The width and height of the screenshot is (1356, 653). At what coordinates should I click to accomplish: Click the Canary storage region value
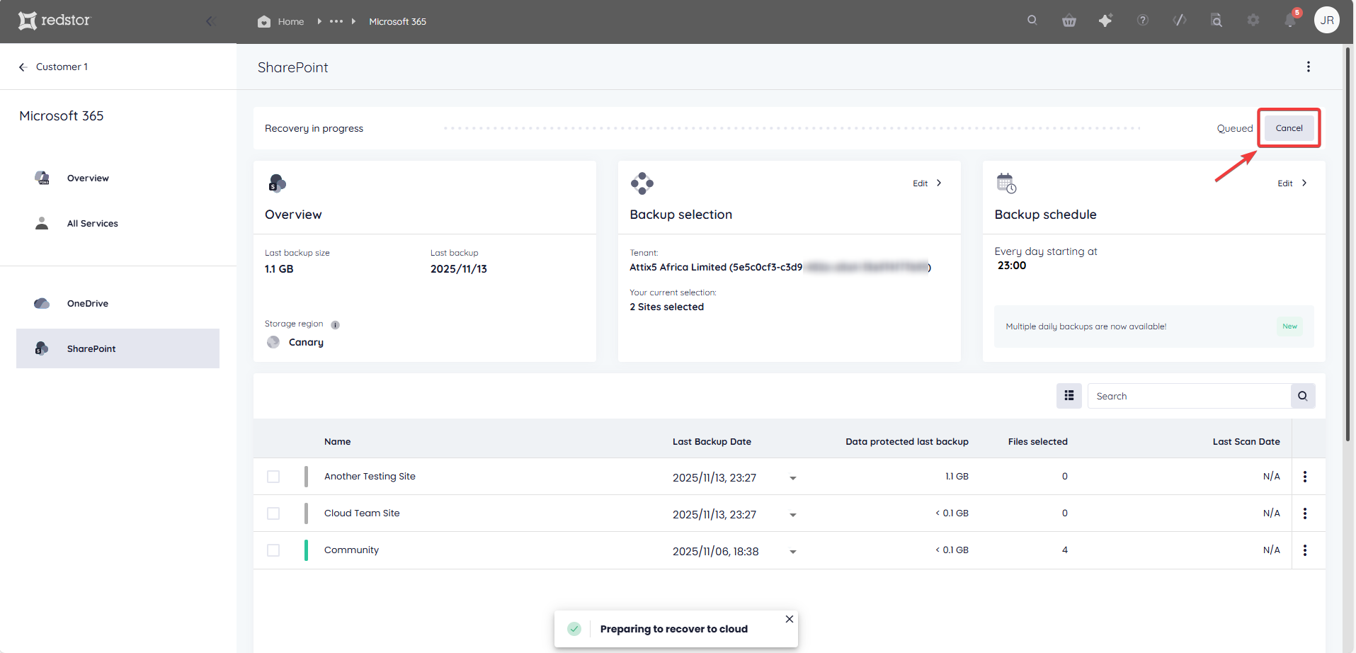(306, 342)
